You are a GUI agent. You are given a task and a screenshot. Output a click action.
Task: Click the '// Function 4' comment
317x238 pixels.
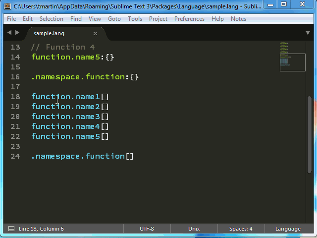(63, 47)
